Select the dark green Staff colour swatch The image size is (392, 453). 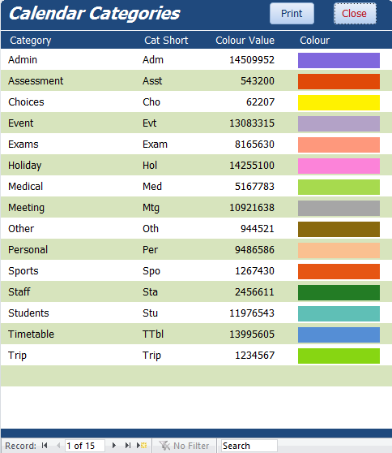(339, 292)
